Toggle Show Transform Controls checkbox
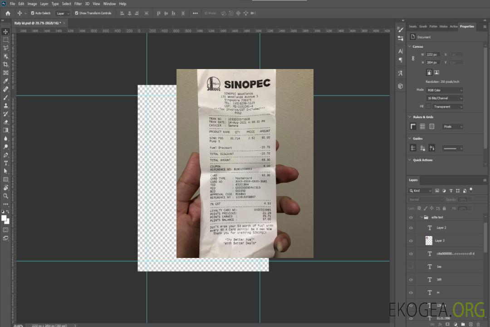Screen dimensions: 490x327 click(77, 13)
